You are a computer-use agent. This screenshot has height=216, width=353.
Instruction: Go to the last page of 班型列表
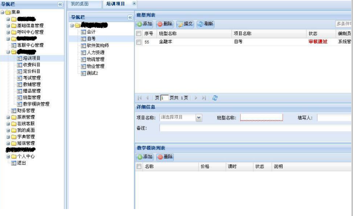204,98
